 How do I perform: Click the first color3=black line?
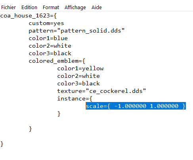coord(50,54)
